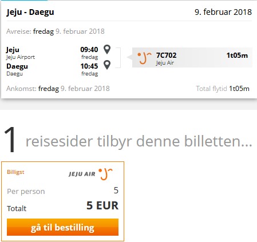This screenshot has height=242, width=257.
Task: Click the Billigst label on the offer card
Action: tap(15, 172)
